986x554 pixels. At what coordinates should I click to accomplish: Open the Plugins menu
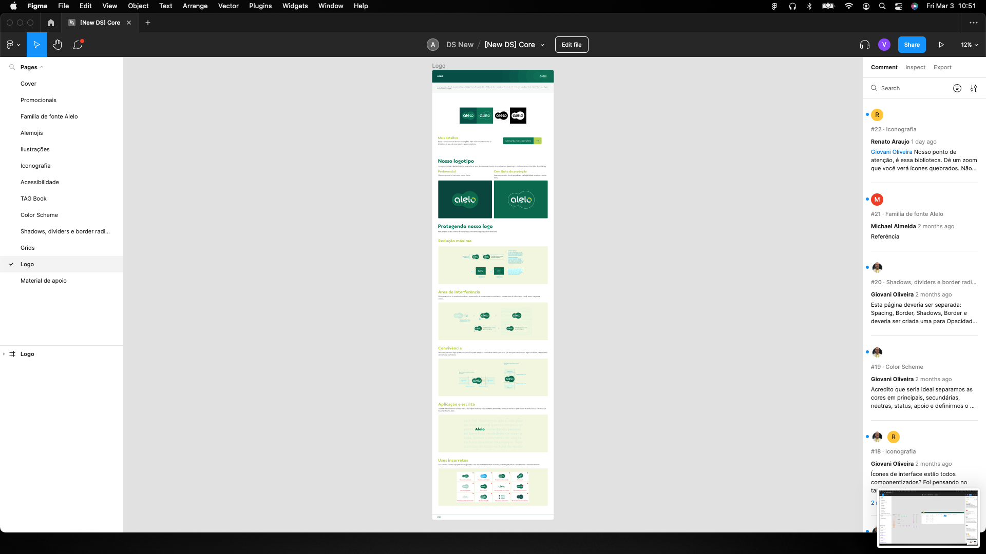260,6
